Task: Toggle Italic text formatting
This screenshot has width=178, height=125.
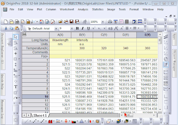Action: 83,28
